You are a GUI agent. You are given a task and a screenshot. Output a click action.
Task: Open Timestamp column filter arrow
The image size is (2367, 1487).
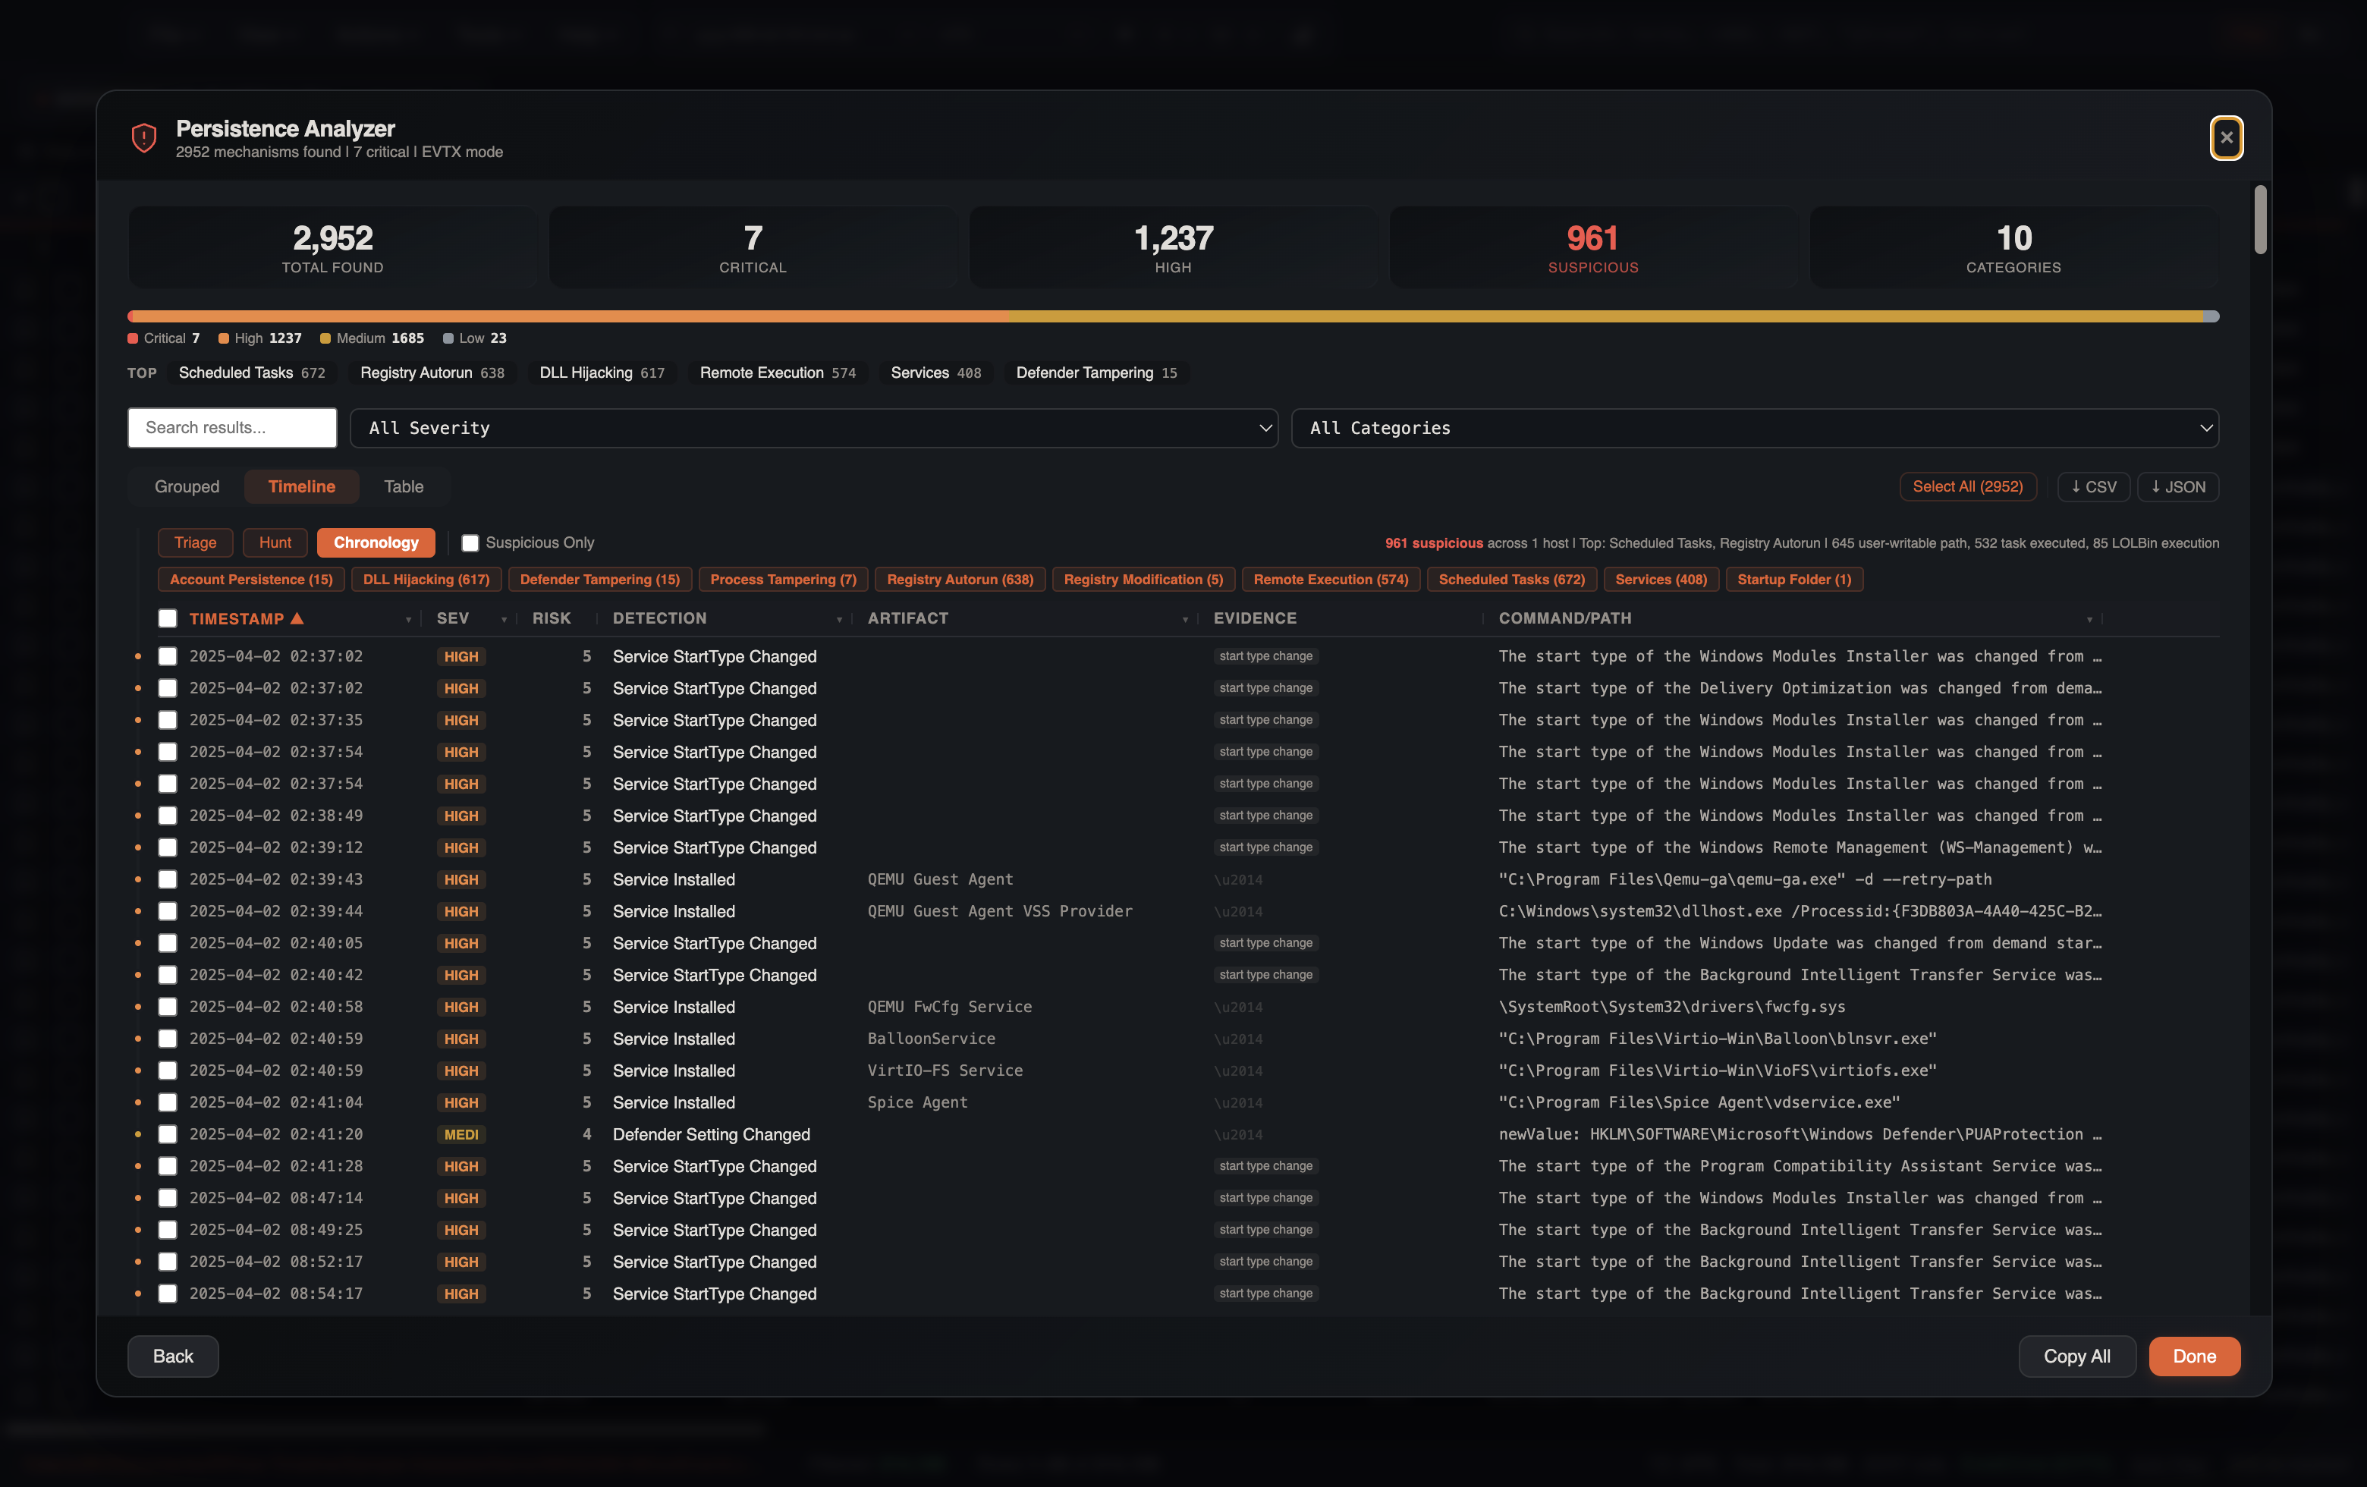pos(408,619)
